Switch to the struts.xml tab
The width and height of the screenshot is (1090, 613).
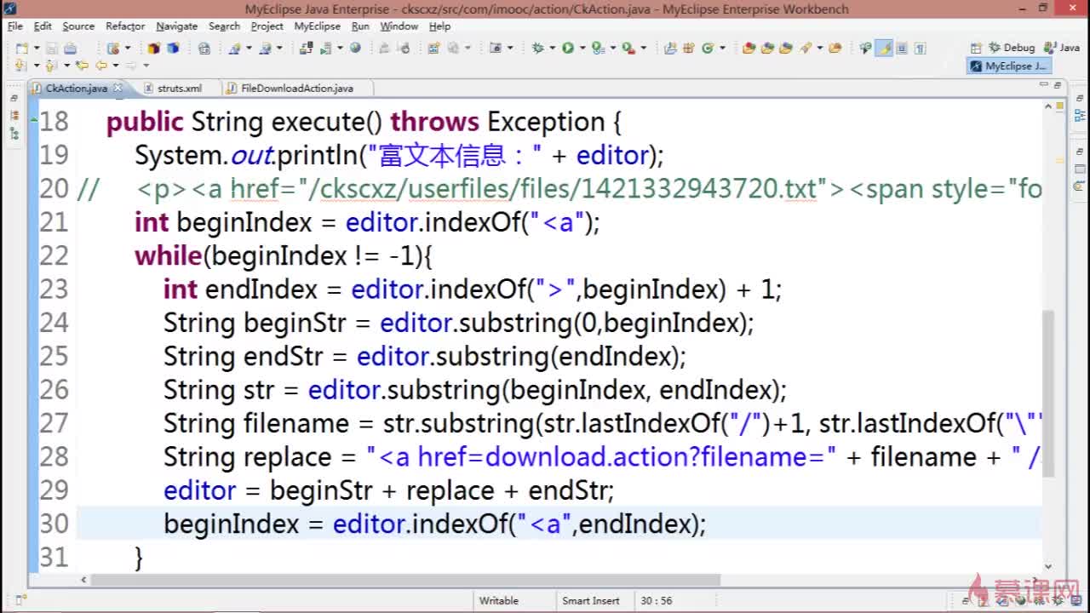[x=179, y=88]
